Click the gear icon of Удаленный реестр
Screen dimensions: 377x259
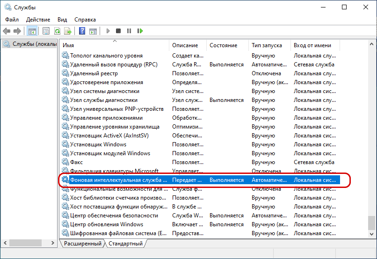[65, 73]
